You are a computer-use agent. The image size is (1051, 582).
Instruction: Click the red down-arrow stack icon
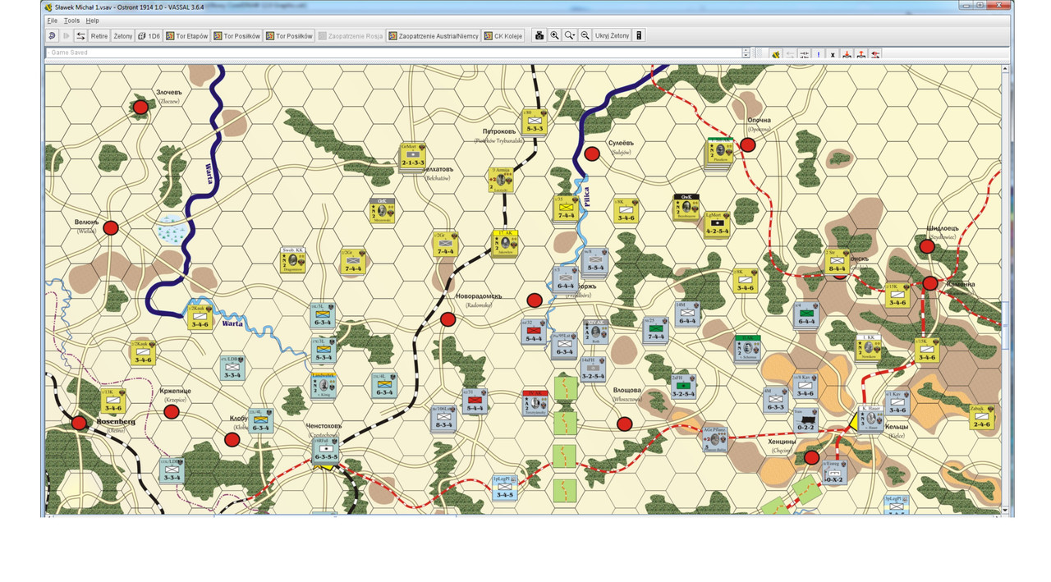pyautogui.click(x=847, y=54)
